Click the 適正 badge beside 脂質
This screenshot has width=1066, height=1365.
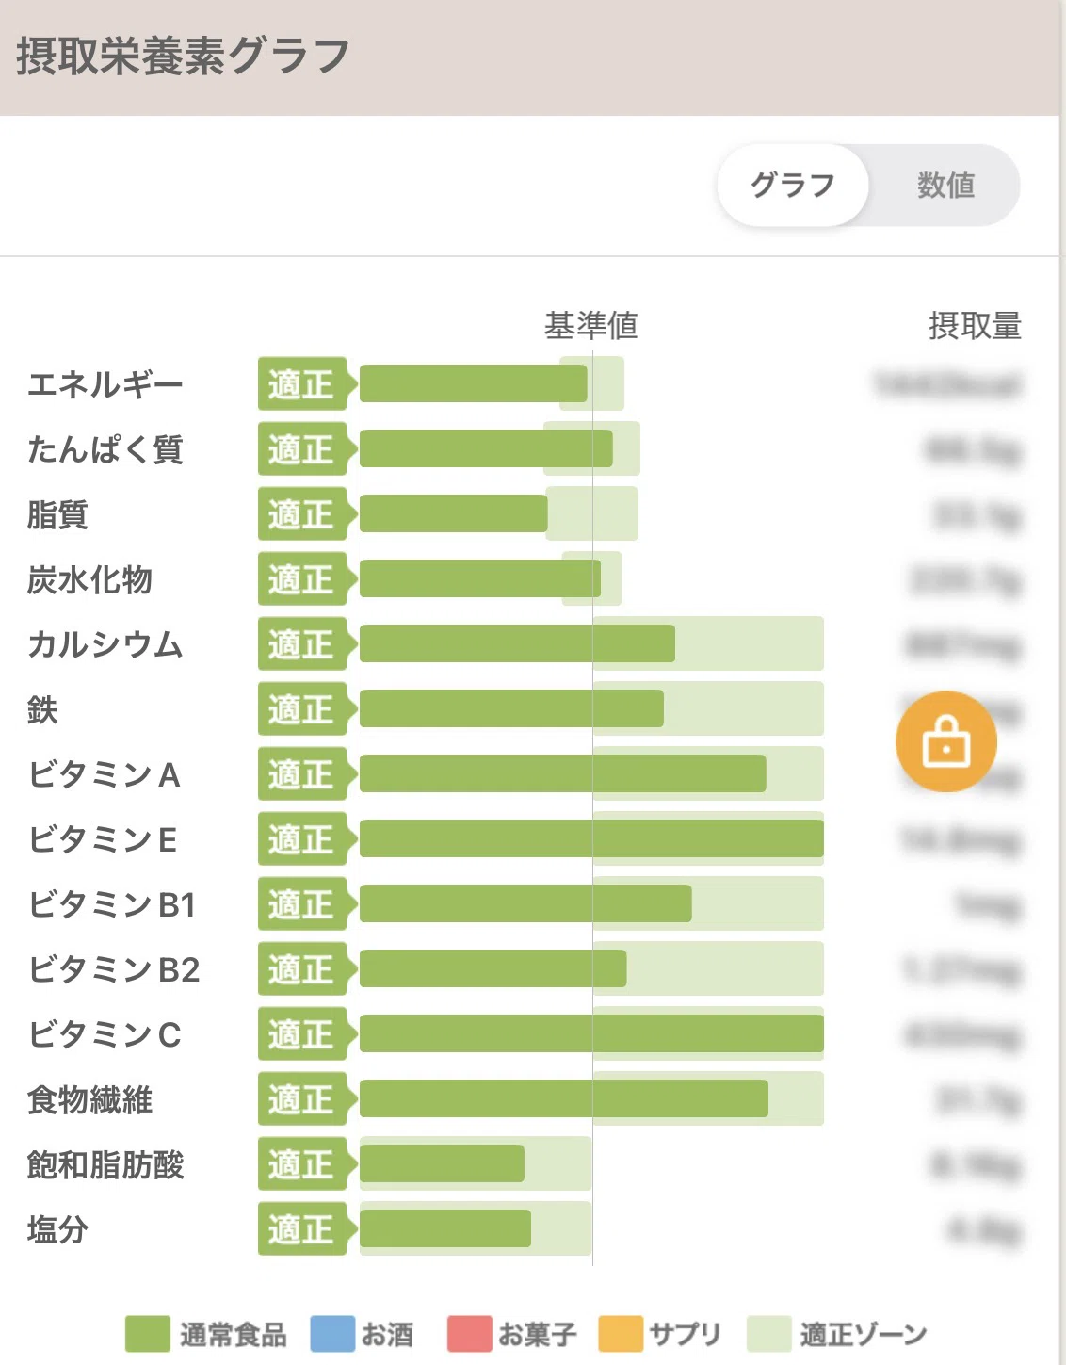point(305,513)
